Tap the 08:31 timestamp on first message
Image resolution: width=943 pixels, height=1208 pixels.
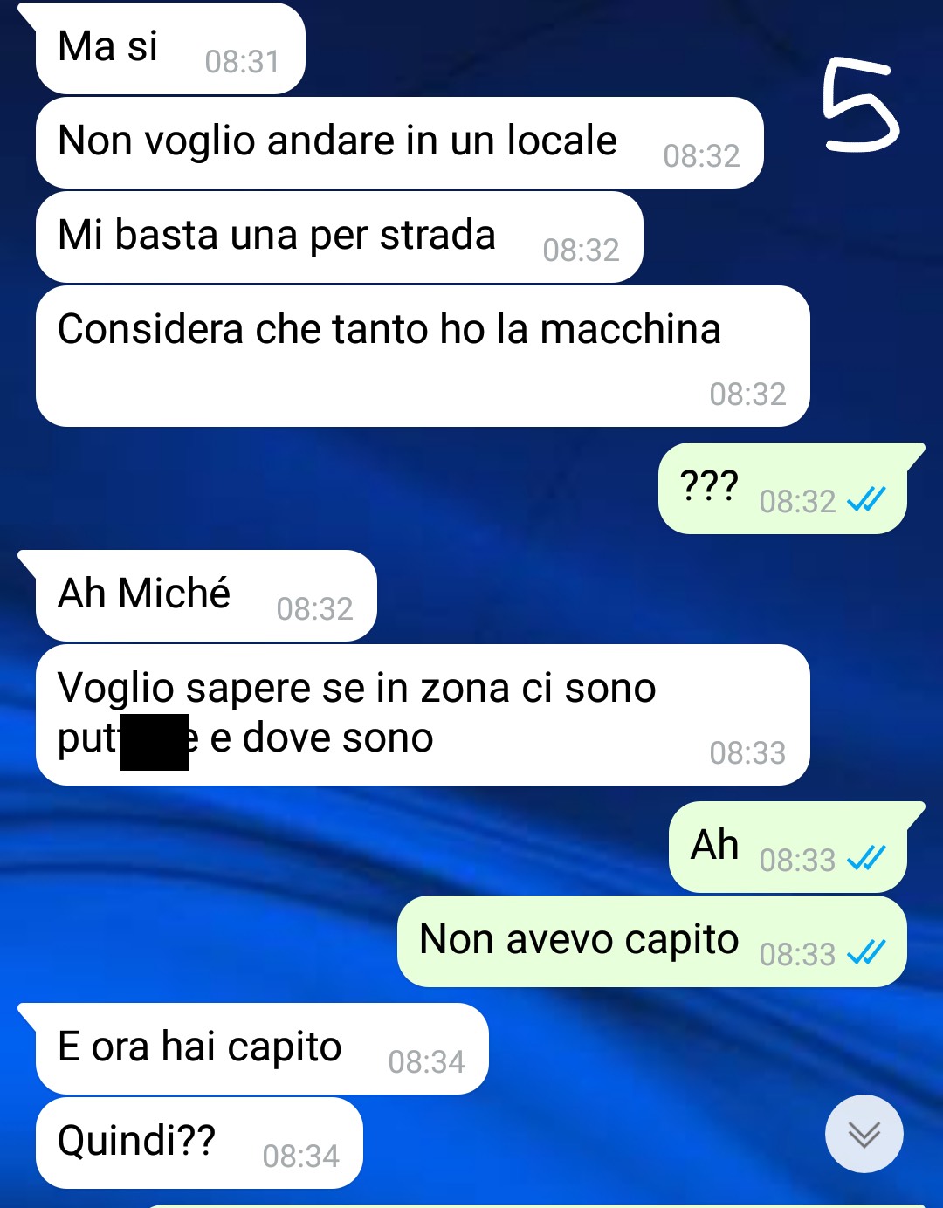point(242,62)
